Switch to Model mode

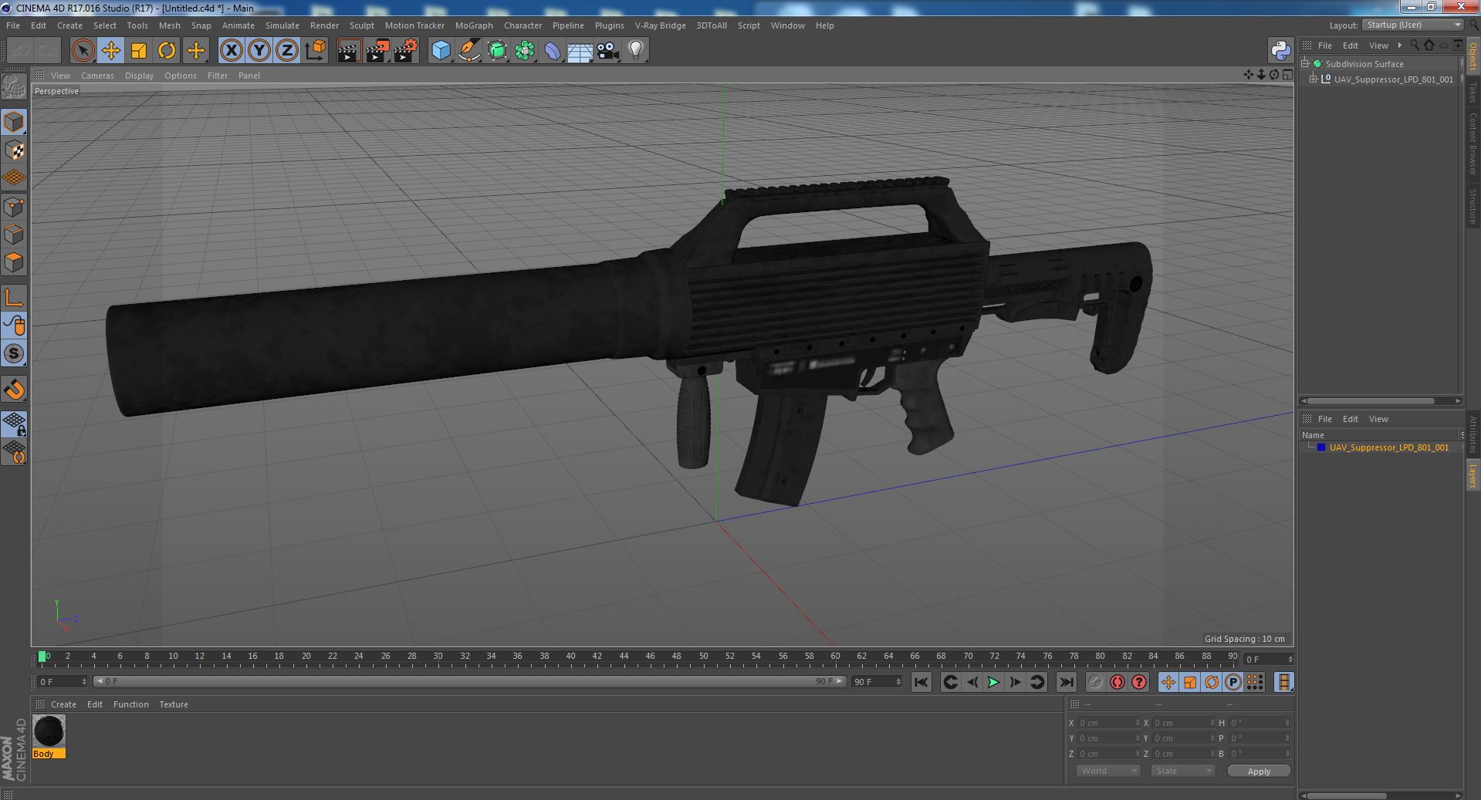click(x=14, y=122)
